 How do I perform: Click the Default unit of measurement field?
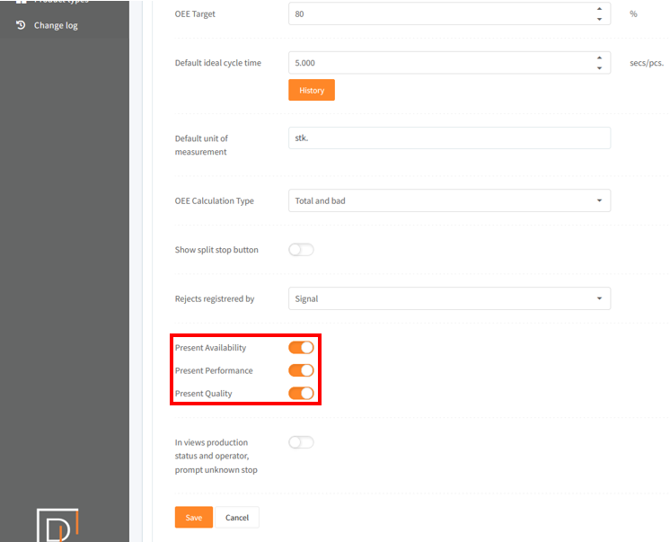(x=450, y=138)
